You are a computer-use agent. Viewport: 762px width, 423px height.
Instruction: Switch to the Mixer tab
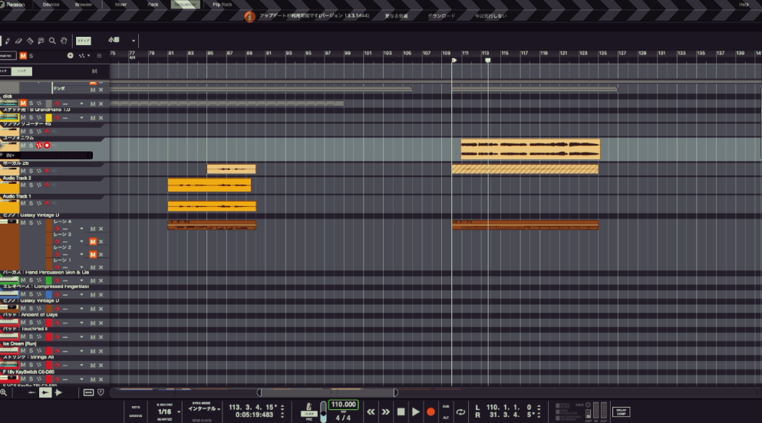pos(120,4)
